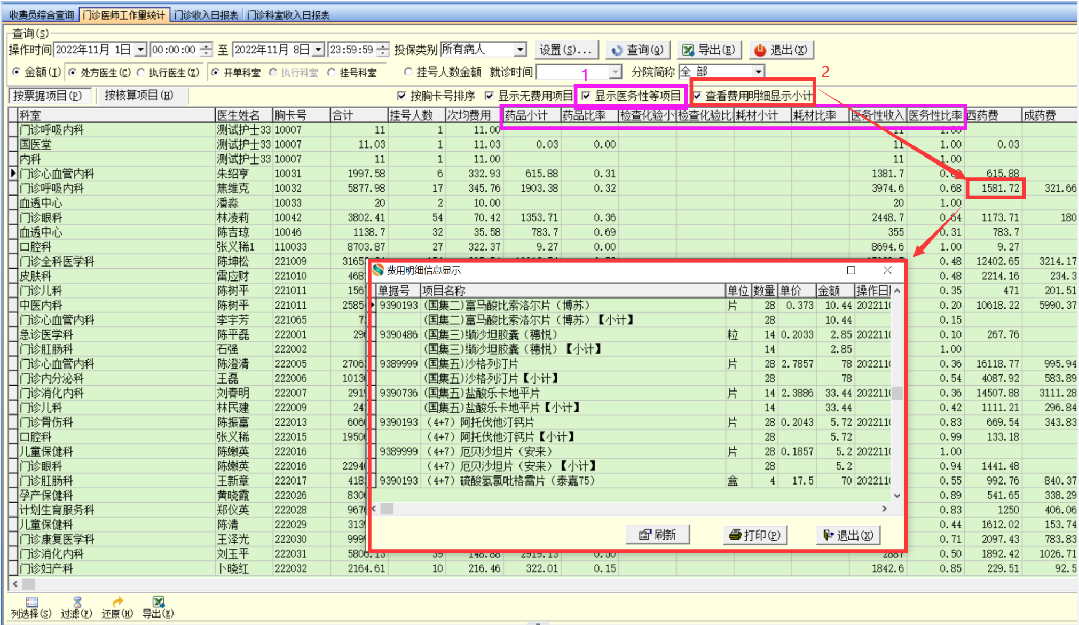Open the start date 2022年11月1日 dropdown
Screen dimensions: 1079x625
140,50
